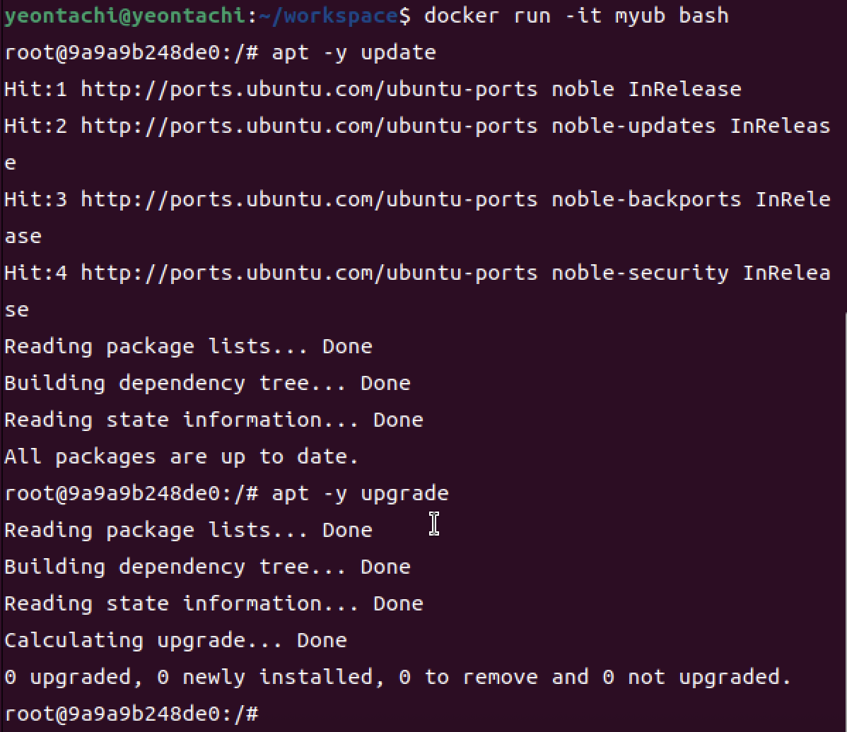This screenshot has height=732, width=847.
Task: Click the wrapped 'ase' text below Hit:3
Action: pos(23,237)
